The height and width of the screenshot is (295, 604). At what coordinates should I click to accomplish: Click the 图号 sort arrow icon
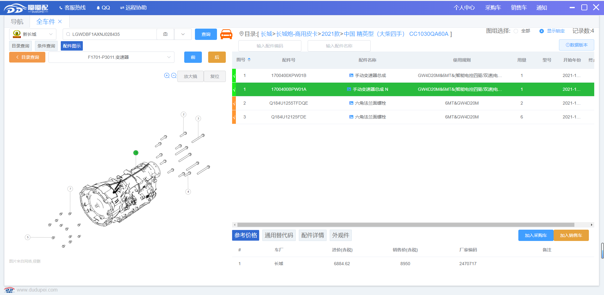[249, 60]
